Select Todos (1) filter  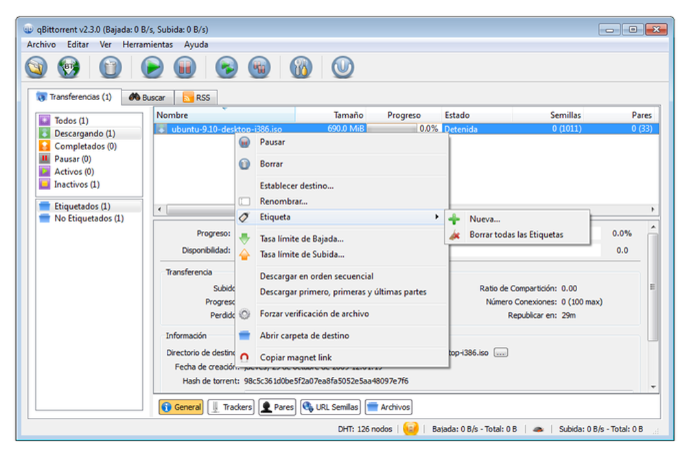coord(89,121)
